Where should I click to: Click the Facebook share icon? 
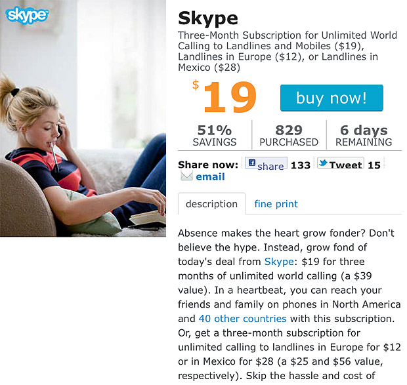[x=252, y=163]
